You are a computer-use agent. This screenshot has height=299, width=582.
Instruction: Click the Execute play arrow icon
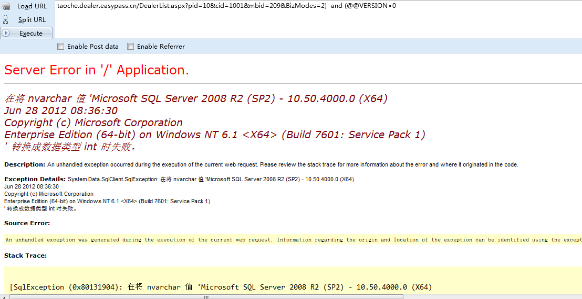point(6,34)
